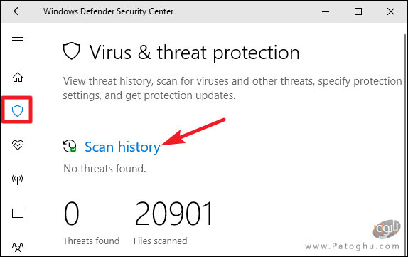Open App & browser control window icon
The image size is (408, 257).
coord(18,213)
